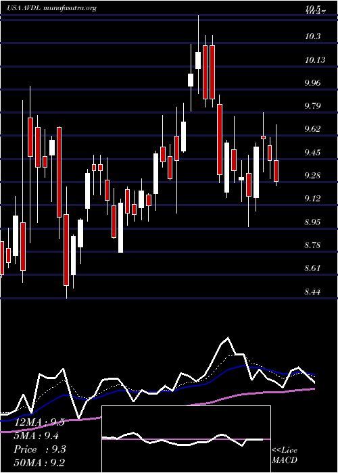
Task: Click the <<Live MACD label
Action: 285,455
